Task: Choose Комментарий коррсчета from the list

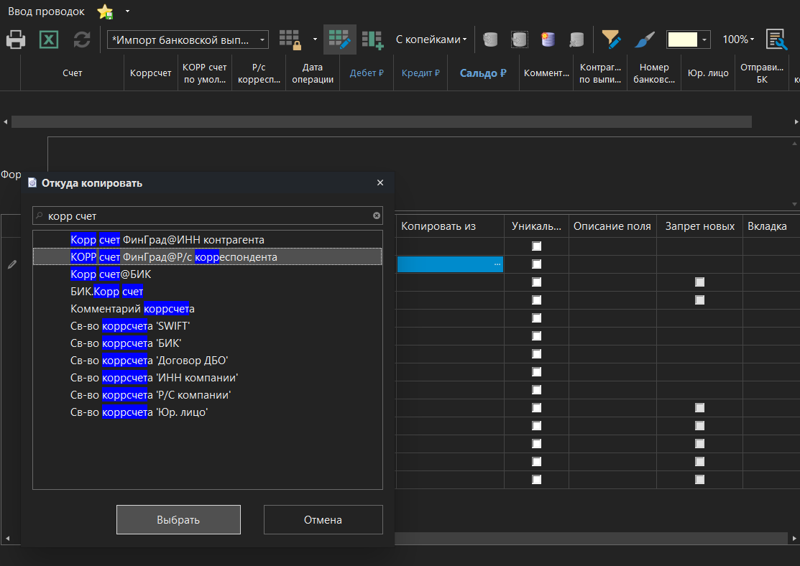Action: (x=132, y=309)
